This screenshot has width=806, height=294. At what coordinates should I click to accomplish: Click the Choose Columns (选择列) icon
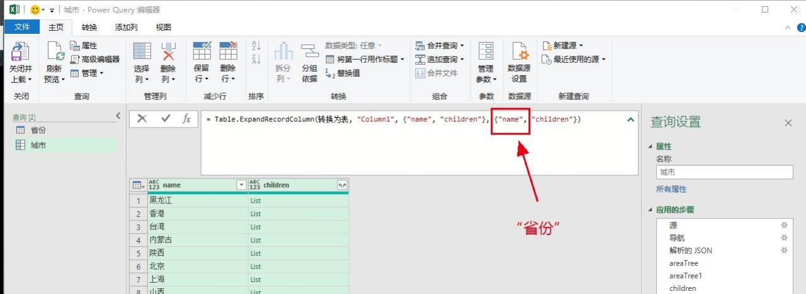[142, 52]
